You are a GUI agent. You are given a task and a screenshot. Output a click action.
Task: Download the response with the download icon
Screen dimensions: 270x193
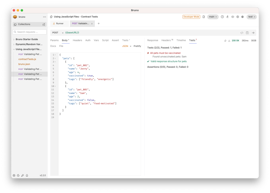tap(229, 40)
